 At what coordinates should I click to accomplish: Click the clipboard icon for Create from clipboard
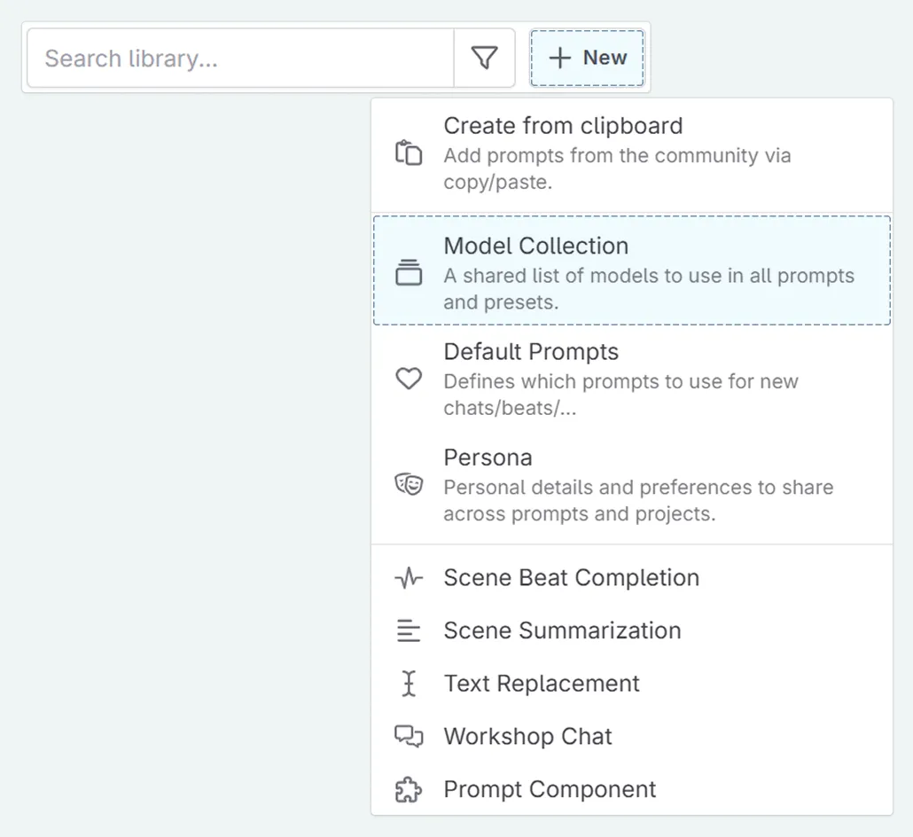(x=408, y=153)
